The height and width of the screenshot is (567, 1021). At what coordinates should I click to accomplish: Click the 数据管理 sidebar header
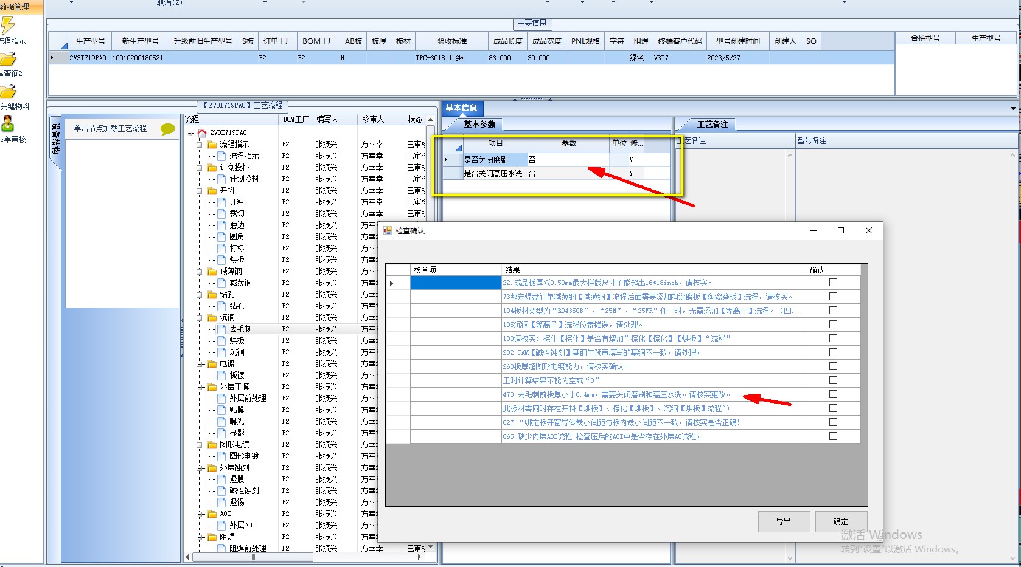pyautogui.click(x=22, y=7)
